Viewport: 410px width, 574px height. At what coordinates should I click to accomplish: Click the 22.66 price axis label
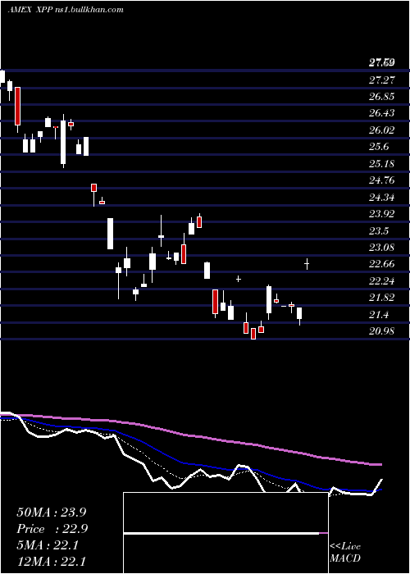point(382,264)
